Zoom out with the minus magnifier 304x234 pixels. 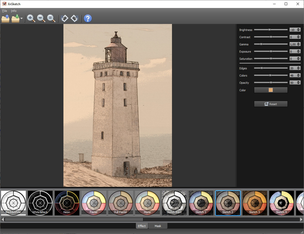click(41, 19)
